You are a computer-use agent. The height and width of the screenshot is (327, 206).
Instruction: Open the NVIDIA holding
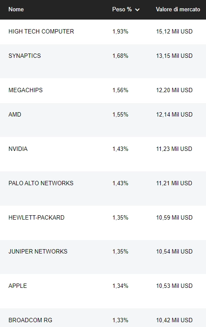point(18,149)
